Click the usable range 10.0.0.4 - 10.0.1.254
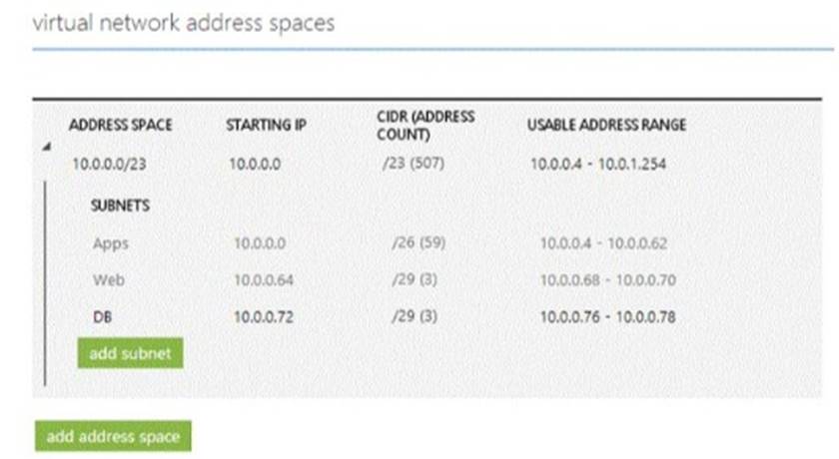Image resolution: width=839 pixels, height=459 pixels. (x=598, y=164)
